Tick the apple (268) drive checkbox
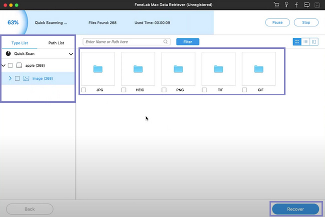 coord(10,65)
